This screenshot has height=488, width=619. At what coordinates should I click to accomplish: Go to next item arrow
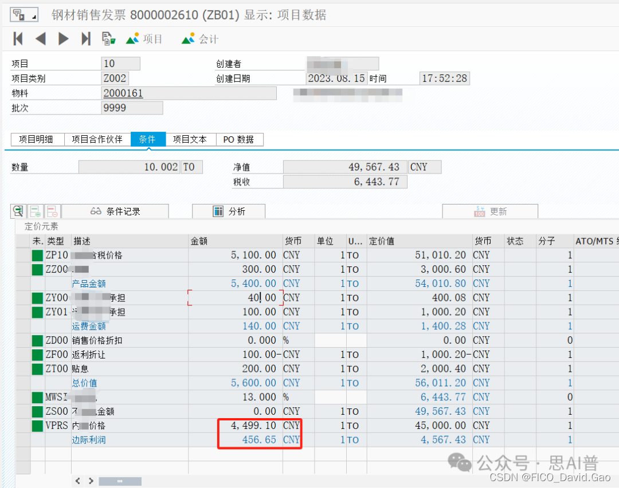[63, 38]
